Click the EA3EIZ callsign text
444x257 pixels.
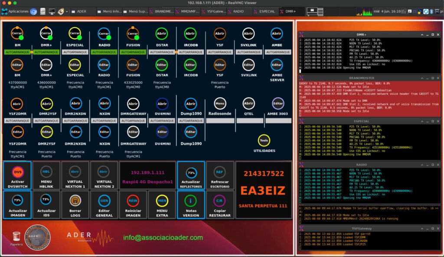(263, 191)
